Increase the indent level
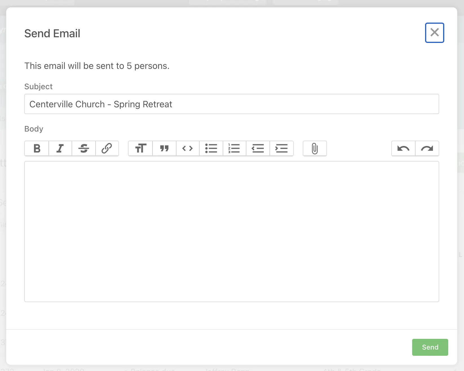The image size is (464, 371). point(281,148)
